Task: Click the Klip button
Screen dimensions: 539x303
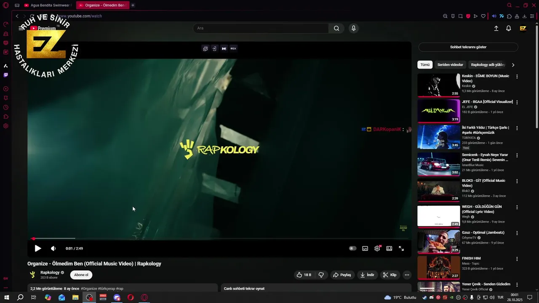Action: (x=390, y=275)
